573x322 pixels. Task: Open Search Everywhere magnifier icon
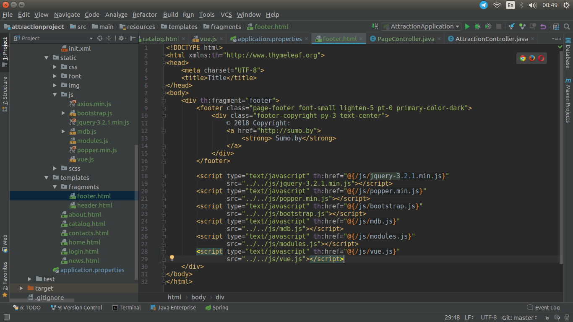(567, 26)
